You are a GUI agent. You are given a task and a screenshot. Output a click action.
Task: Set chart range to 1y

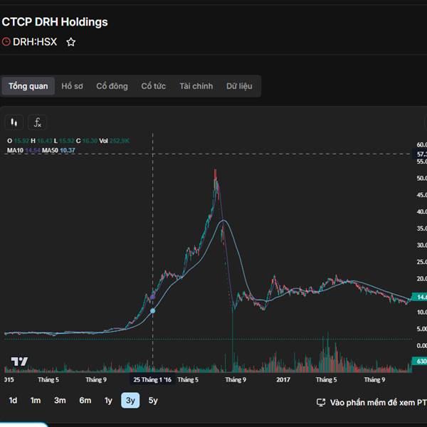108,400
